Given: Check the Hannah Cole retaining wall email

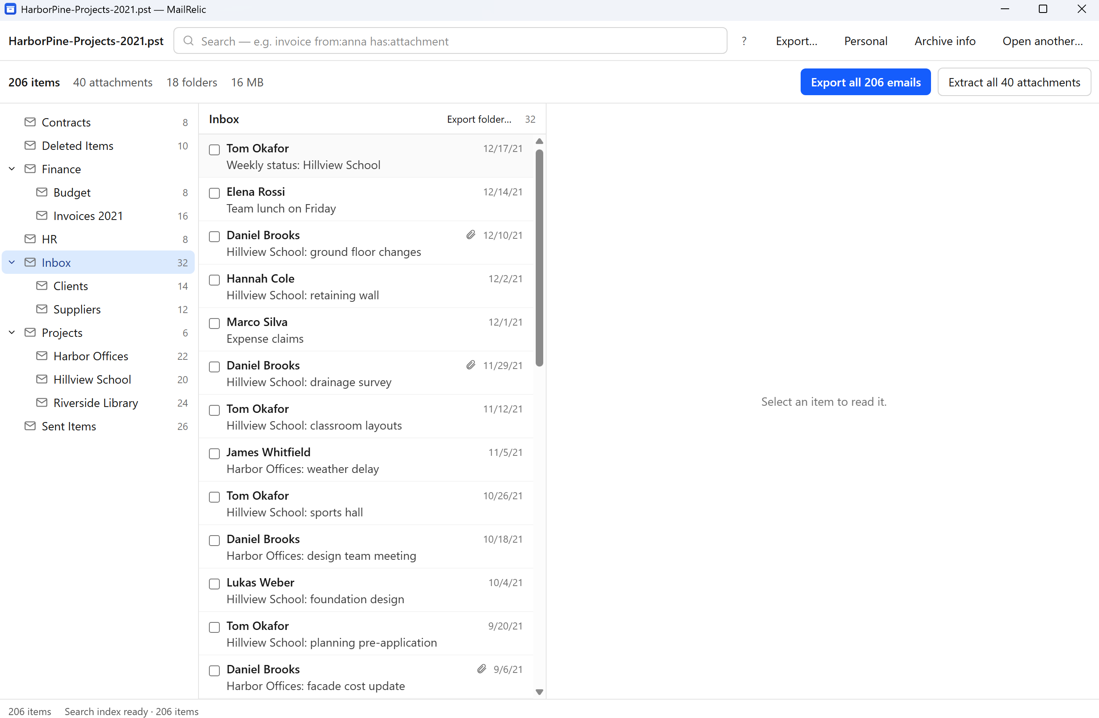Looking at the screenshot, I should (x=214, y=280).
